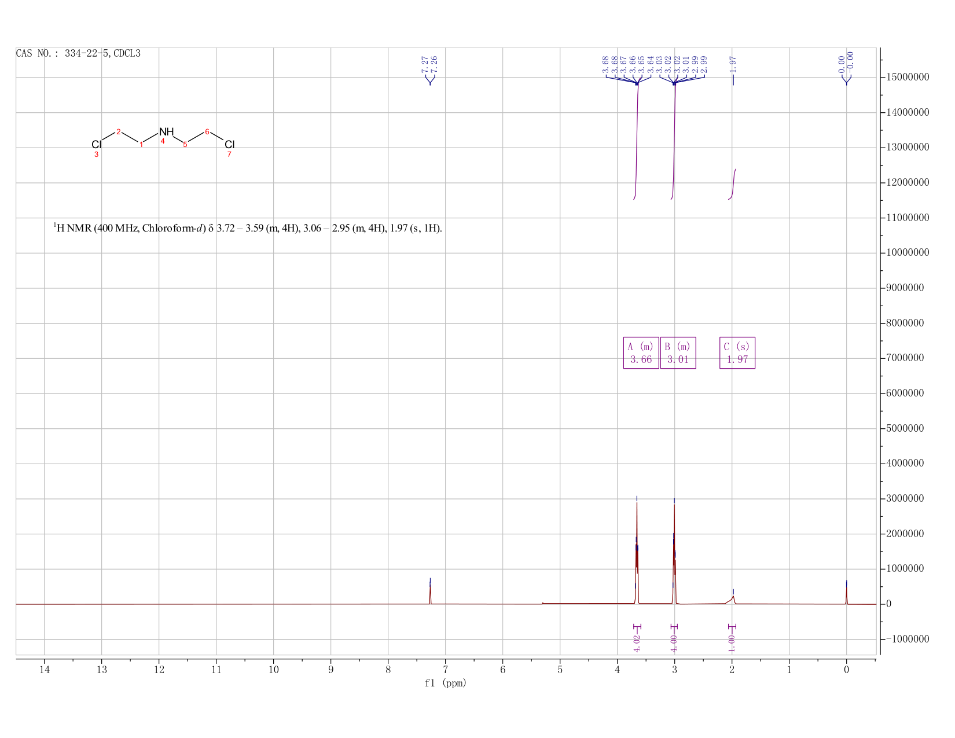The width and height of the screenshot is (955, 738).
Task: Click the right Cl atom labeled 7
Action: tap(229, 144)
